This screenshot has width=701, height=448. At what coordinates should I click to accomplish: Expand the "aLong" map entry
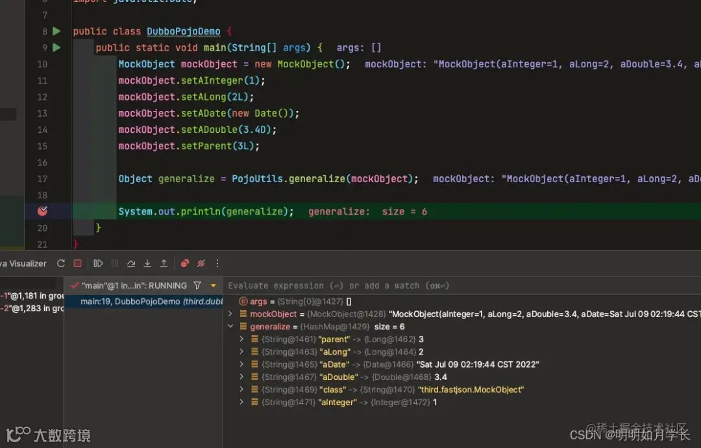242,351
